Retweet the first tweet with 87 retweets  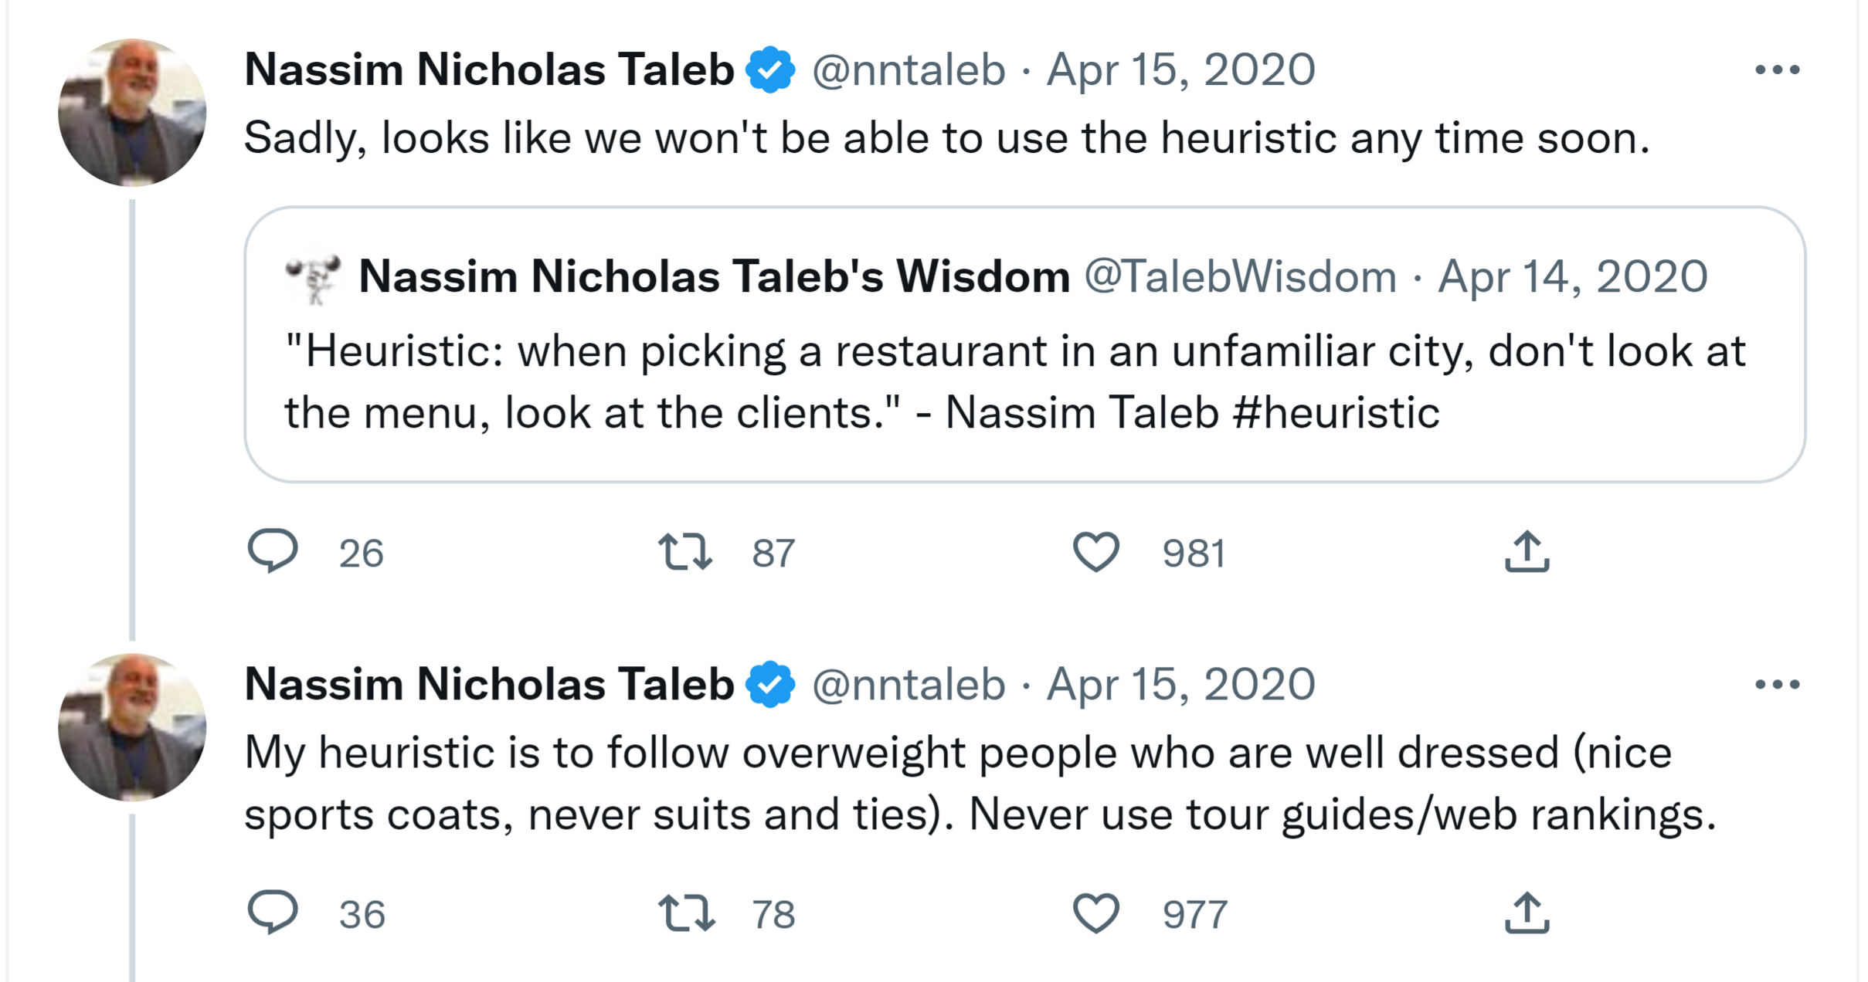[685, 552]
